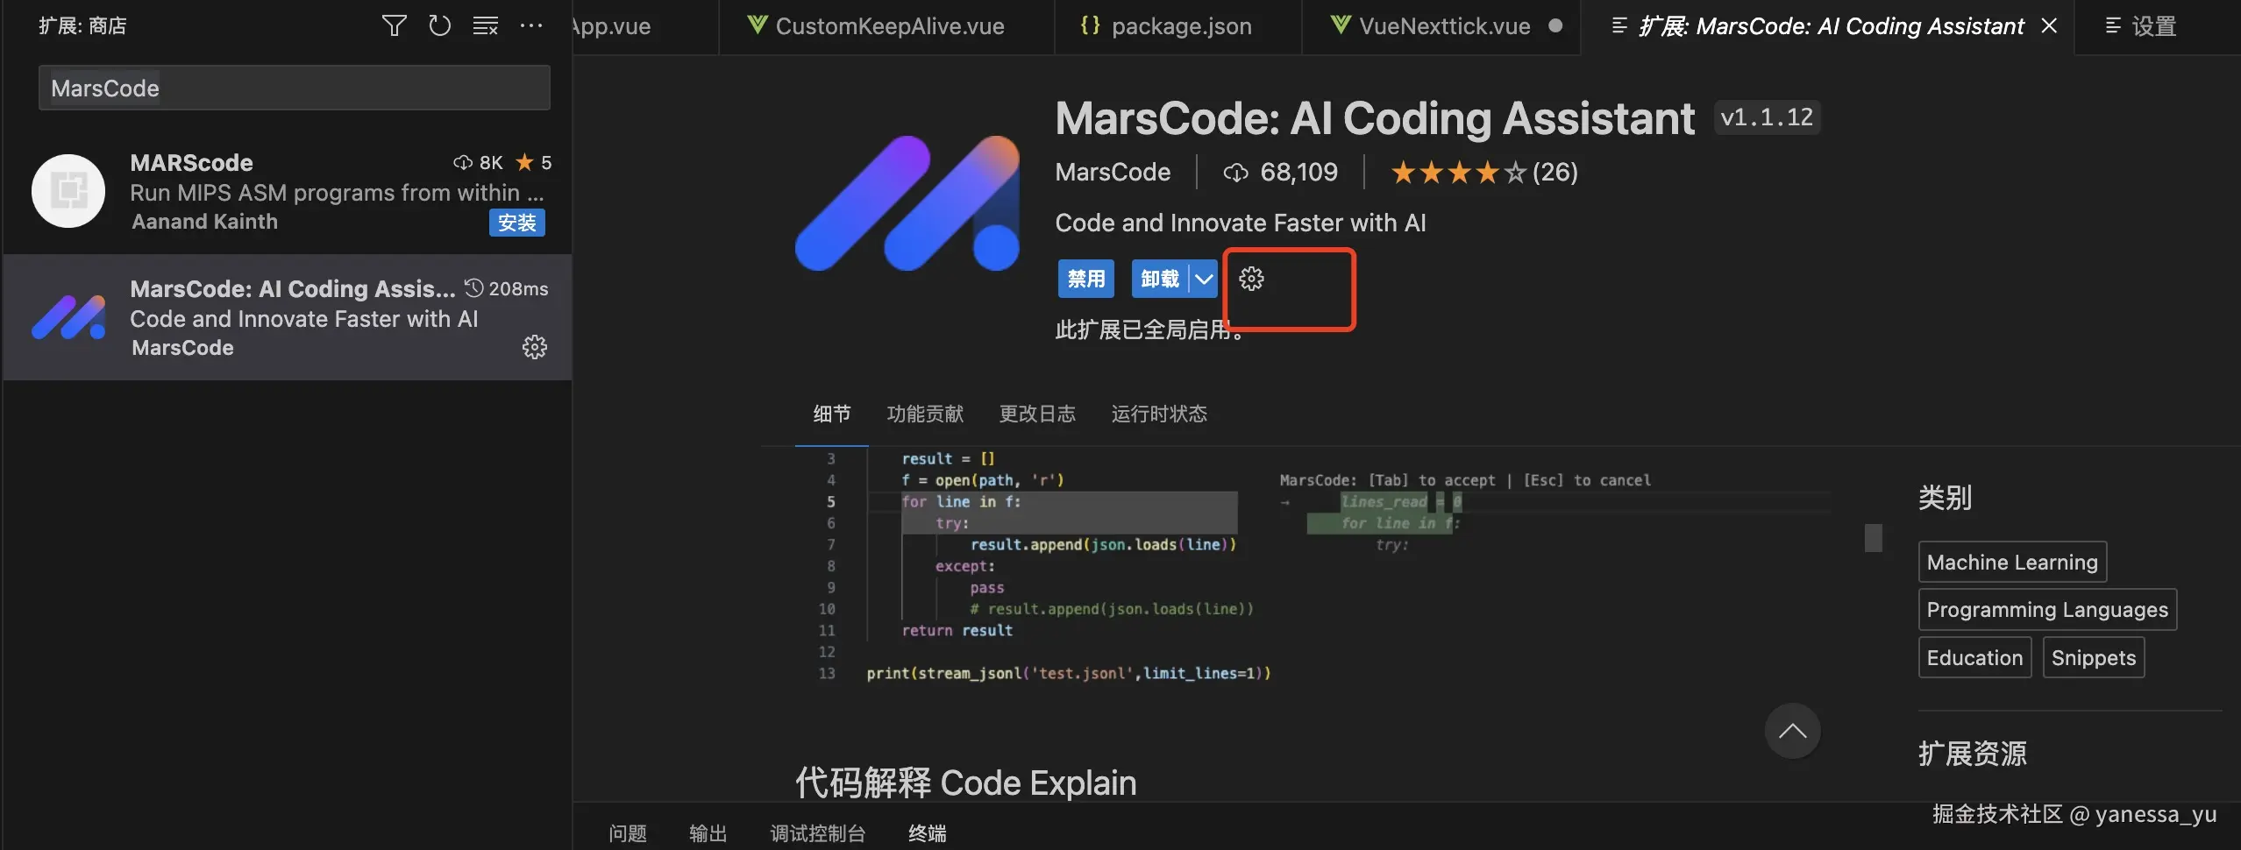This screenshot has width=2241, height=850.
Task: Expand the 卸载 dropdown arrow
Action: coord(1204,279)
